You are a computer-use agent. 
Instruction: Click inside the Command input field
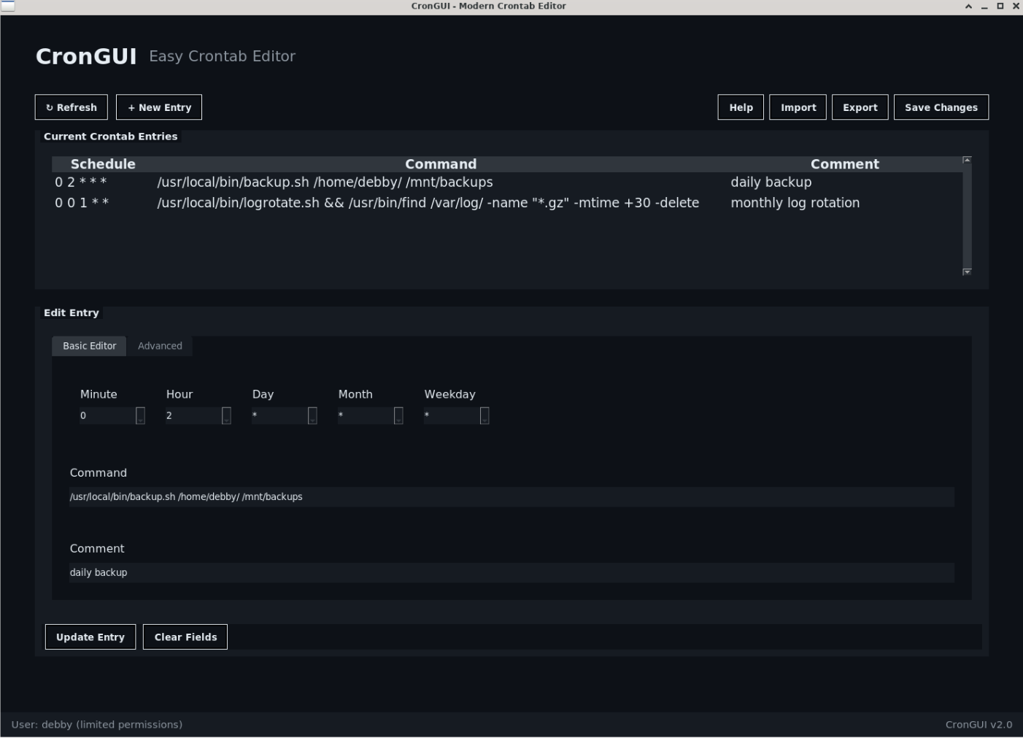click(x=511, y=496)
